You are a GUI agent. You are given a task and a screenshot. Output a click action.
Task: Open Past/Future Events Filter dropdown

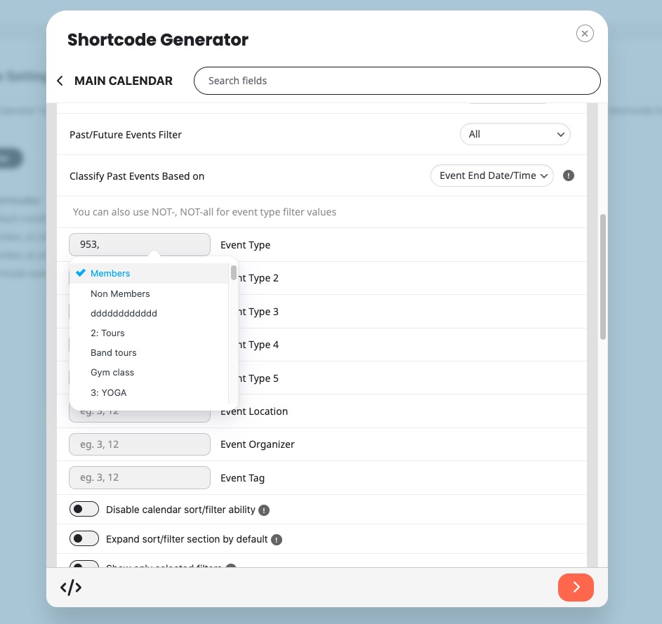tap(515, 134)
